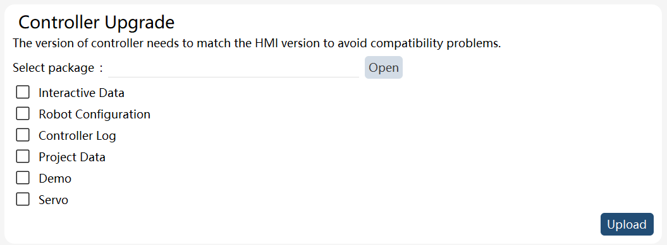Click the word 'controller' in the description sentence
Viewport: 667px width, 245px height.
pyautogui.click(x=118, y=43)
